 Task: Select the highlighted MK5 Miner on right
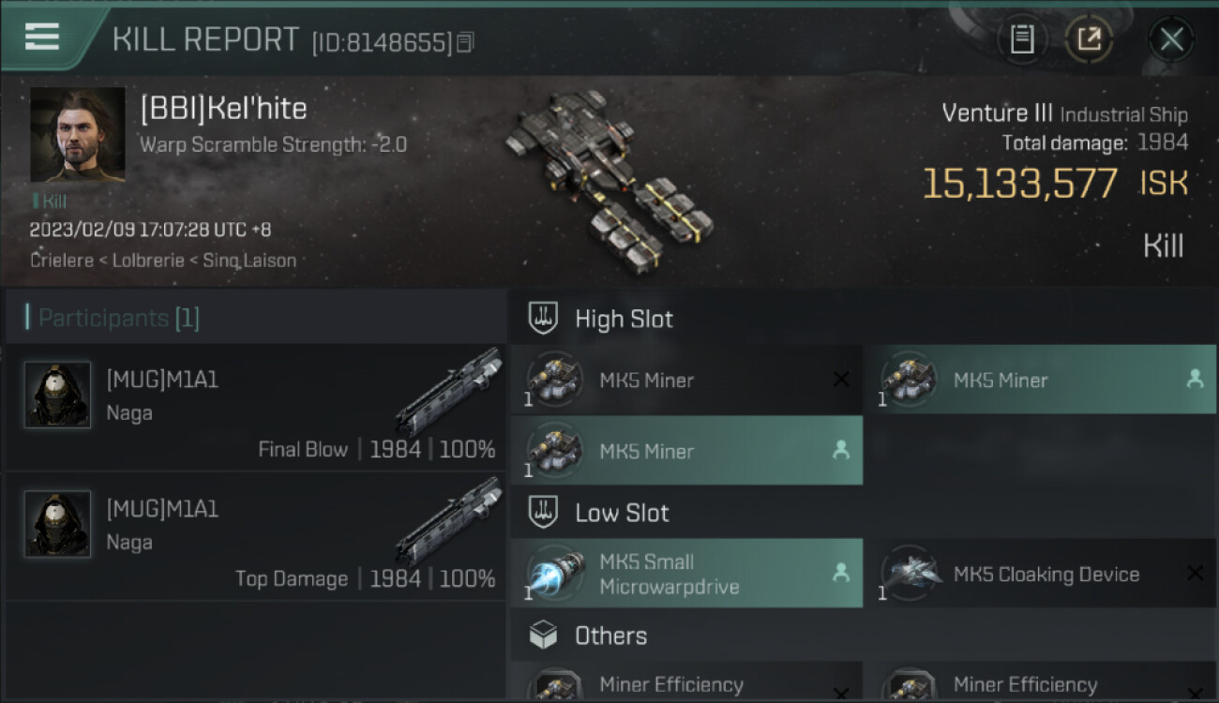pos(1039,380)
